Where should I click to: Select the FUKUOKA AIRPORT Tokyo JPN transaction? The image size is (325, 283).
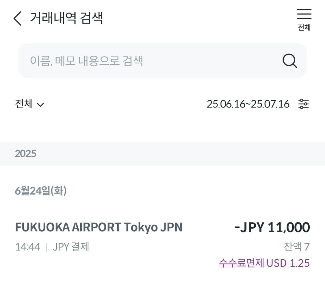coord(99,227)
